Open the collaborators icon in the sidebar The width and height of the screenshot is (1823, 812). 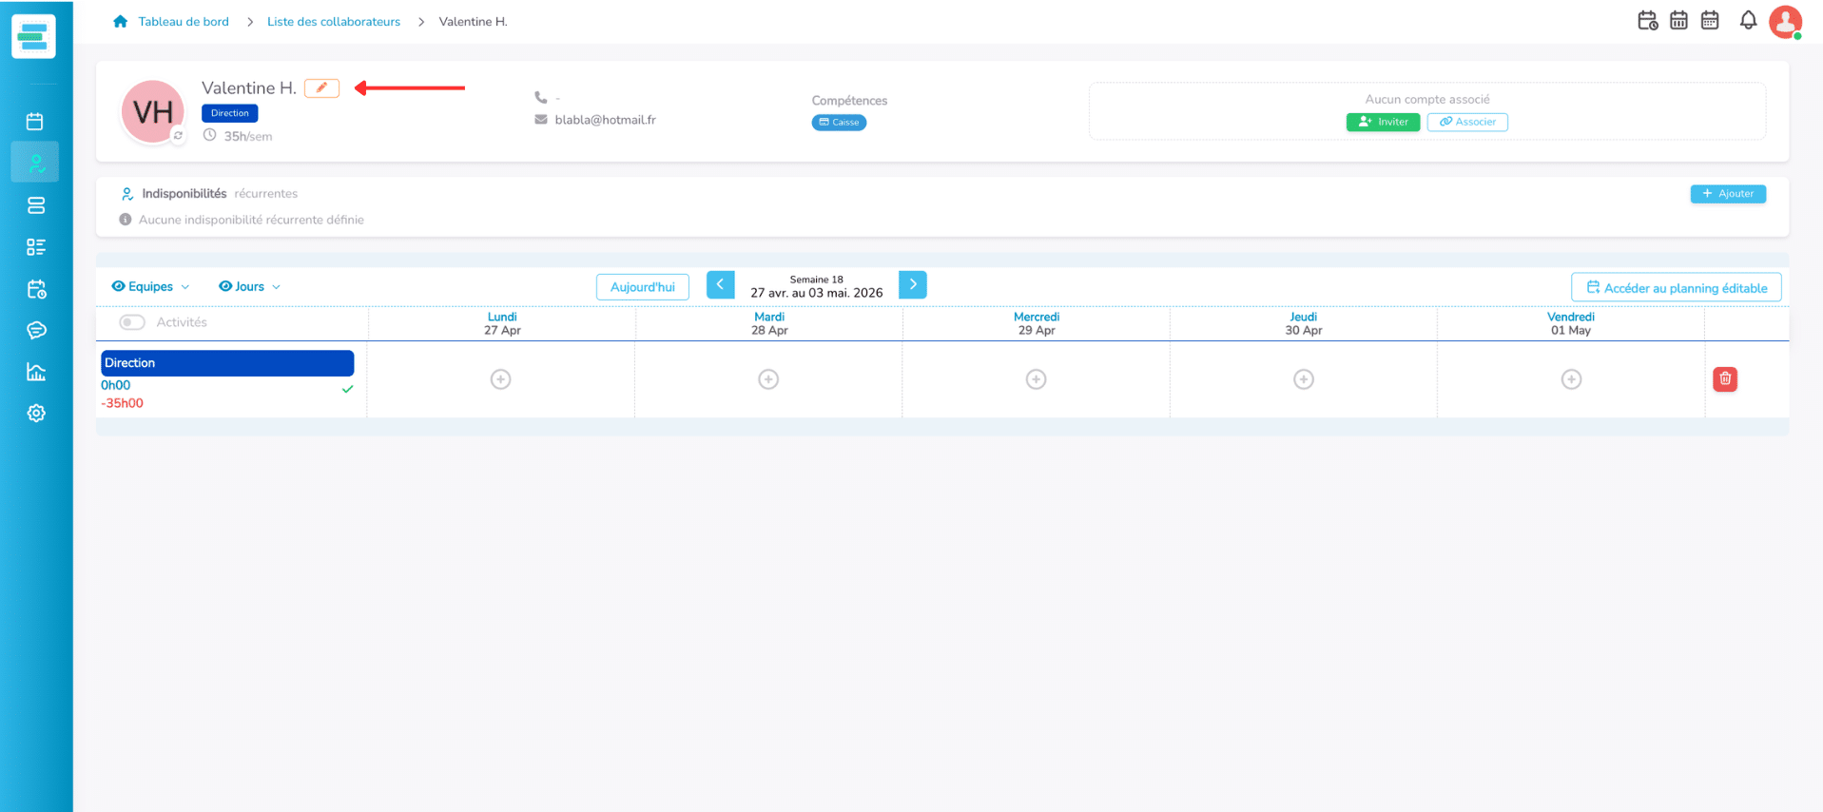[35, 163]
